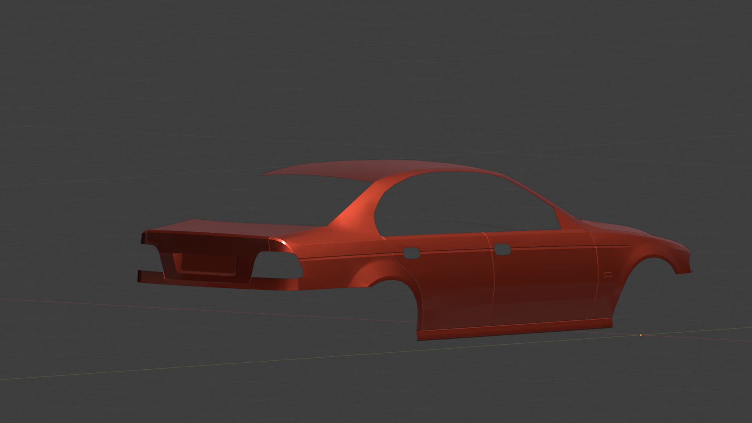Viewport: 752px width, 423px height.
Task: Select the car roof surface
Action: [352, 170]
